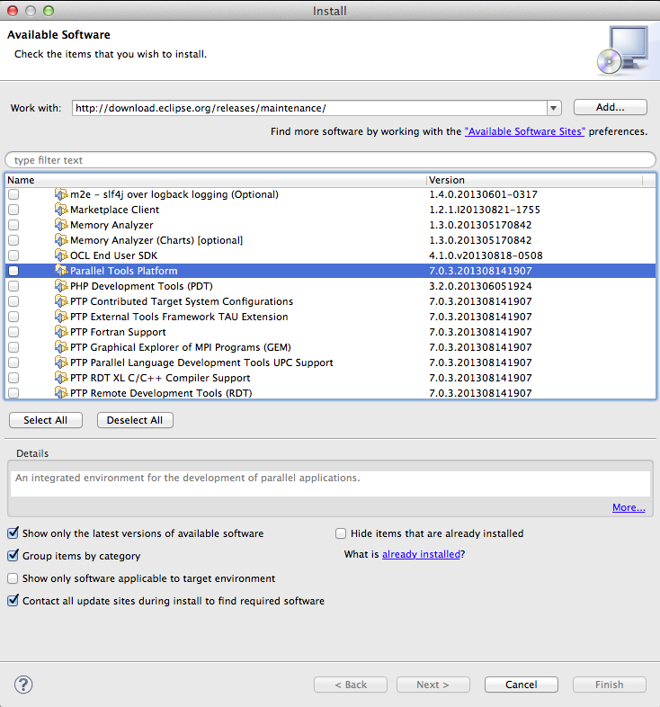Click version 3.2.0.201306051924
This screenshot has height=707, width=660.
480,286
